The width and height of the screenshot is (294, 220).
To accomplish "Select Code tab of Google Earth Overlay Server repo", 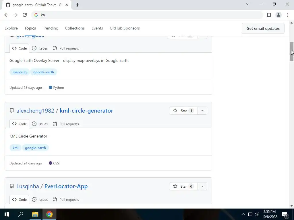I will click(x=19, y=48).
